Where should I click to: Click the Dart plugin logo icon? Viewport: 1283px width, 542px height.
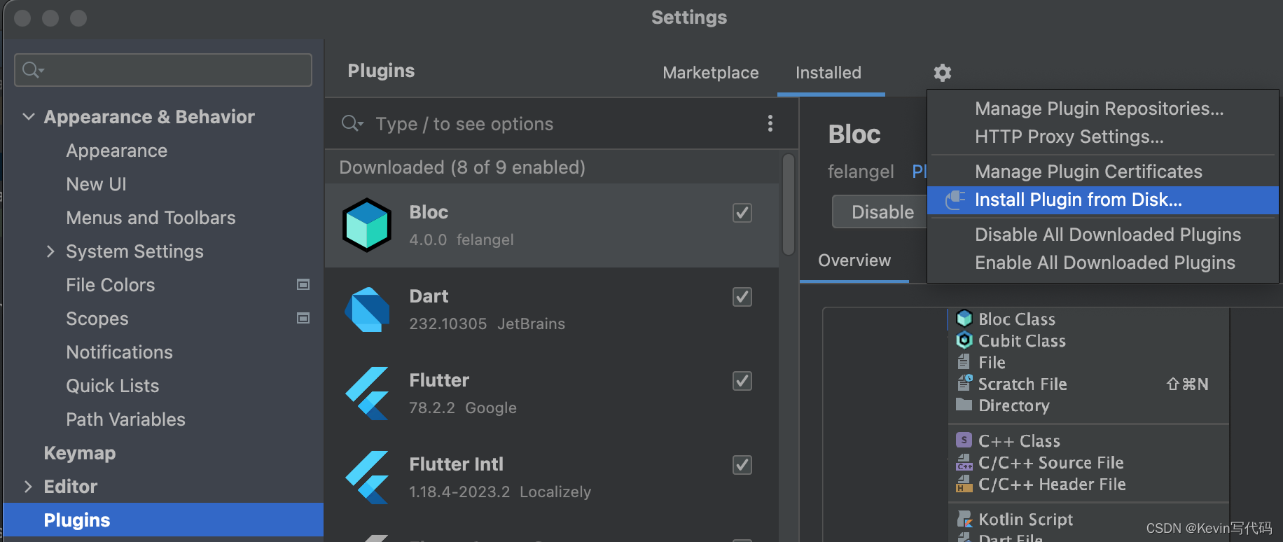(x=366, y=310)
